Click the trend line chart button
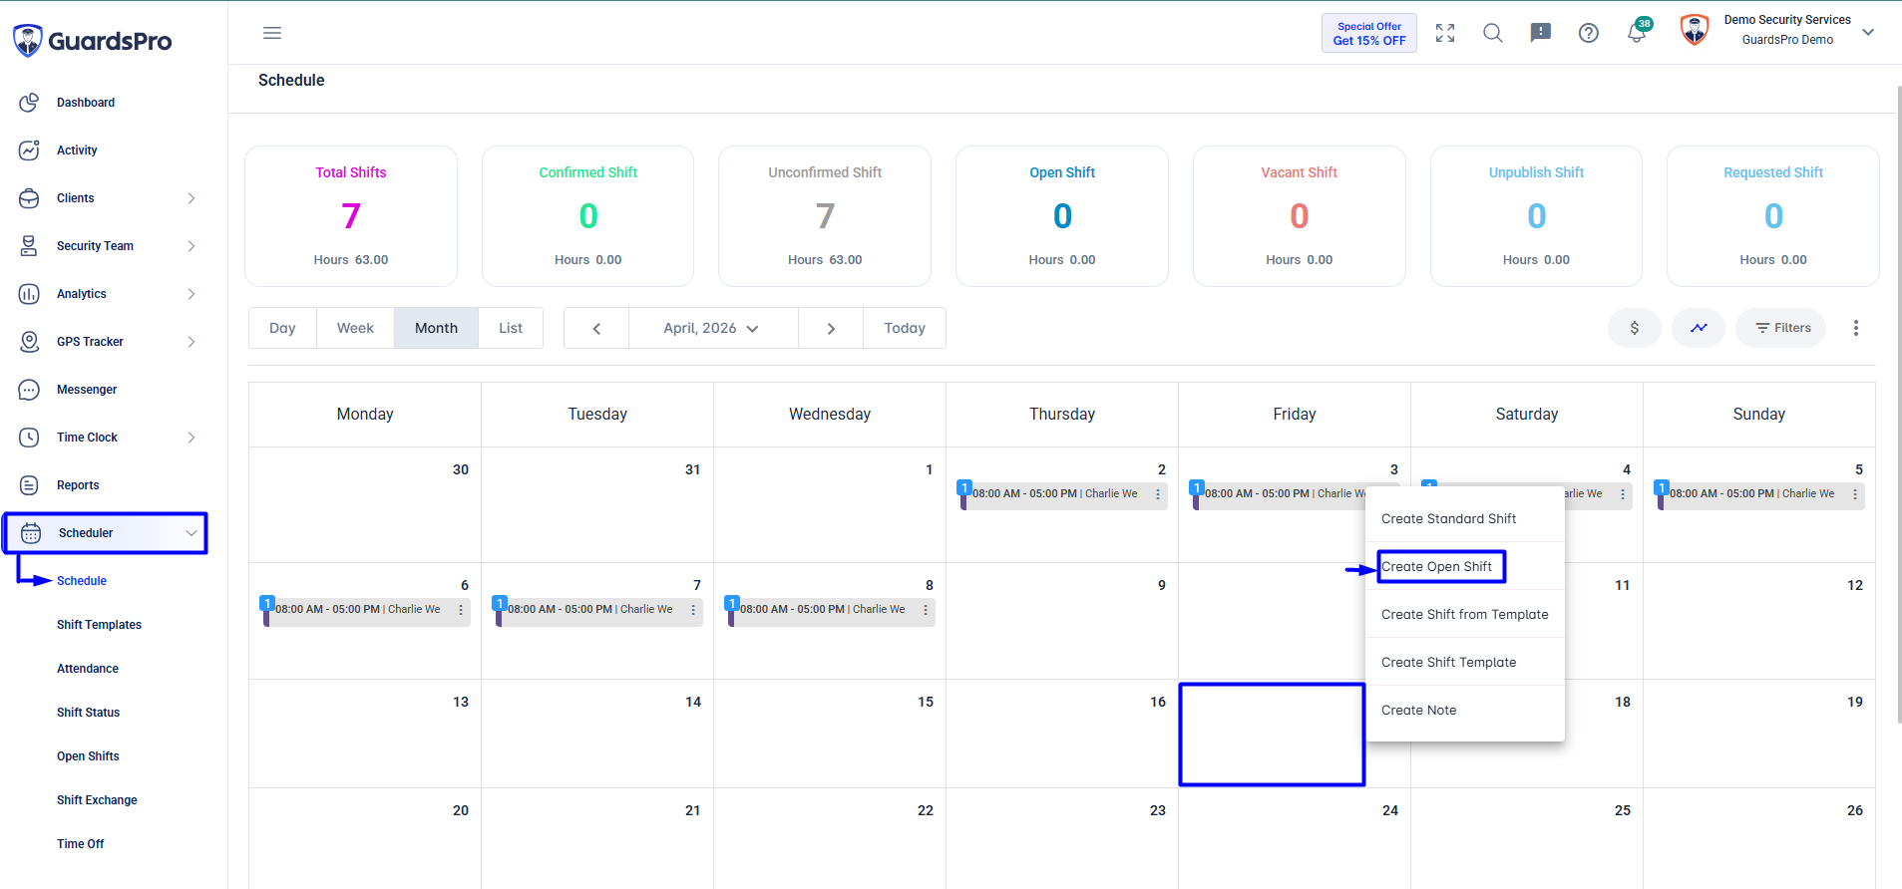This screenshot has width=1902, height=889. pyautogui.click(x=1699, y=328)
